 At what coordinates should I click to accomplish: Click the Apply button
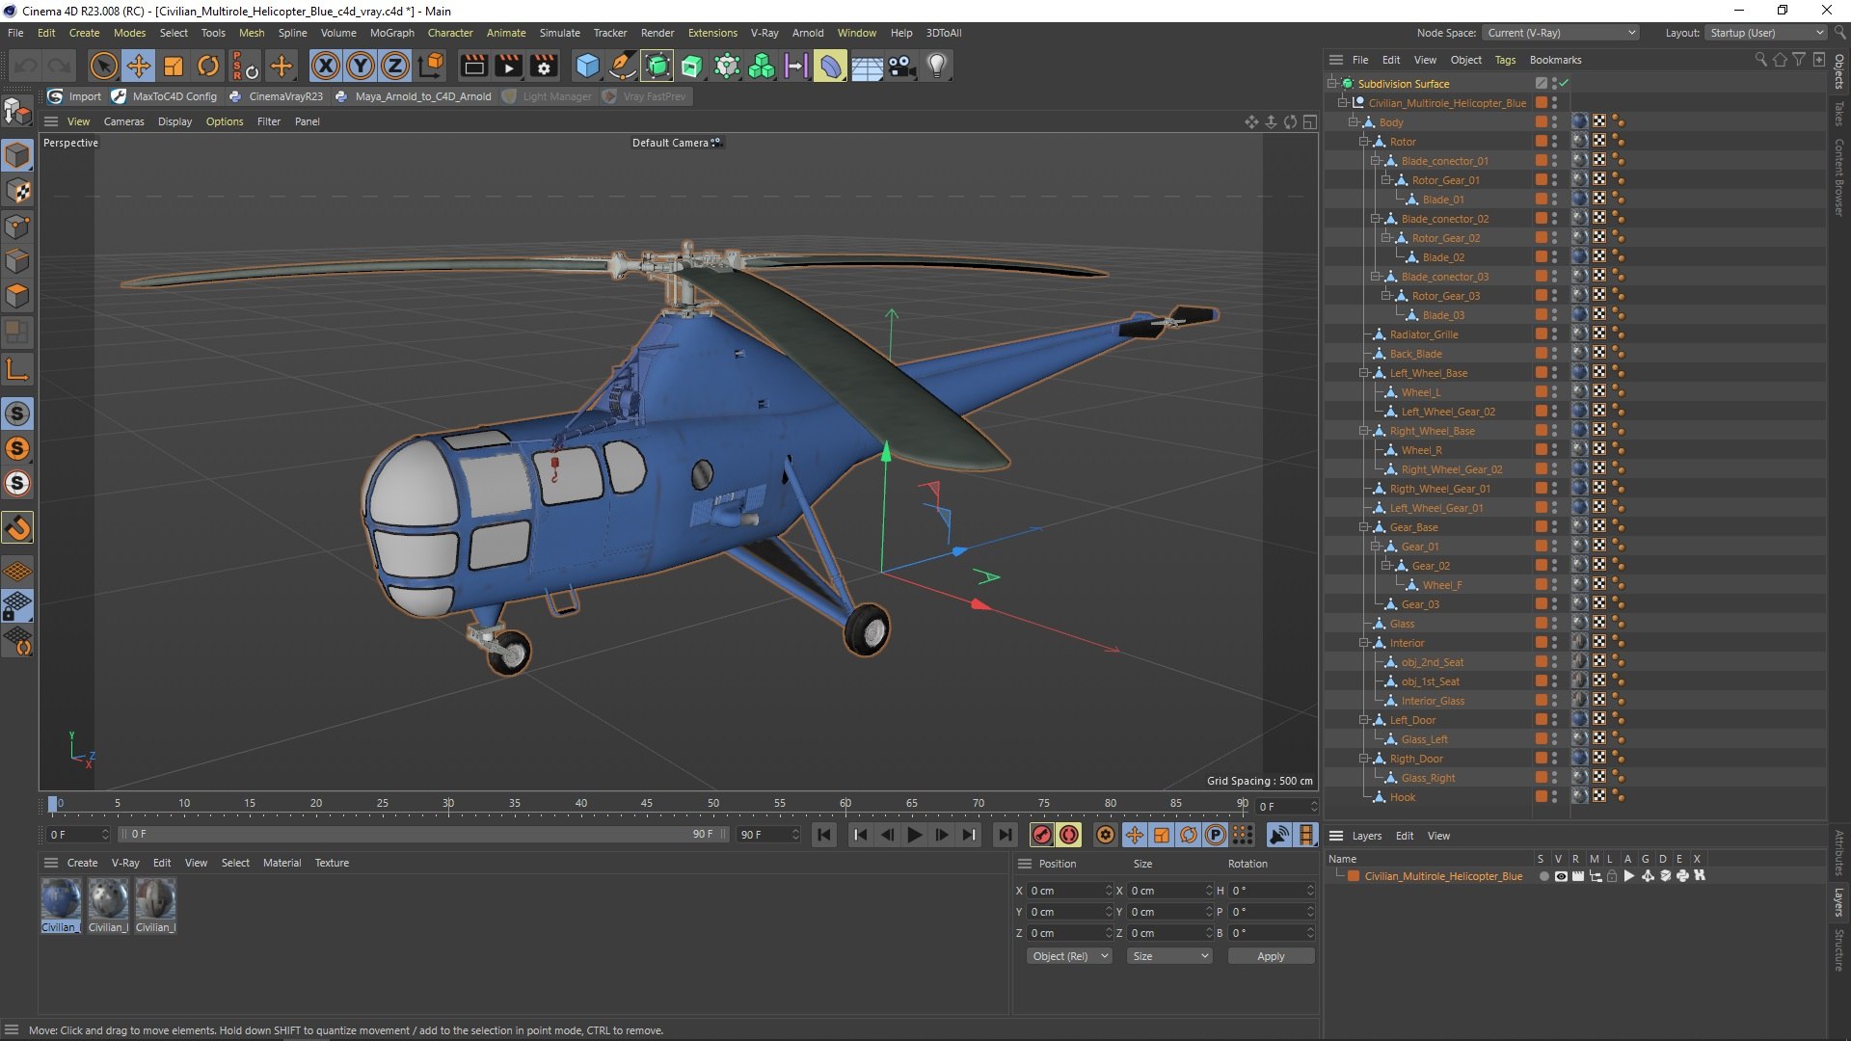point(1271,956)
